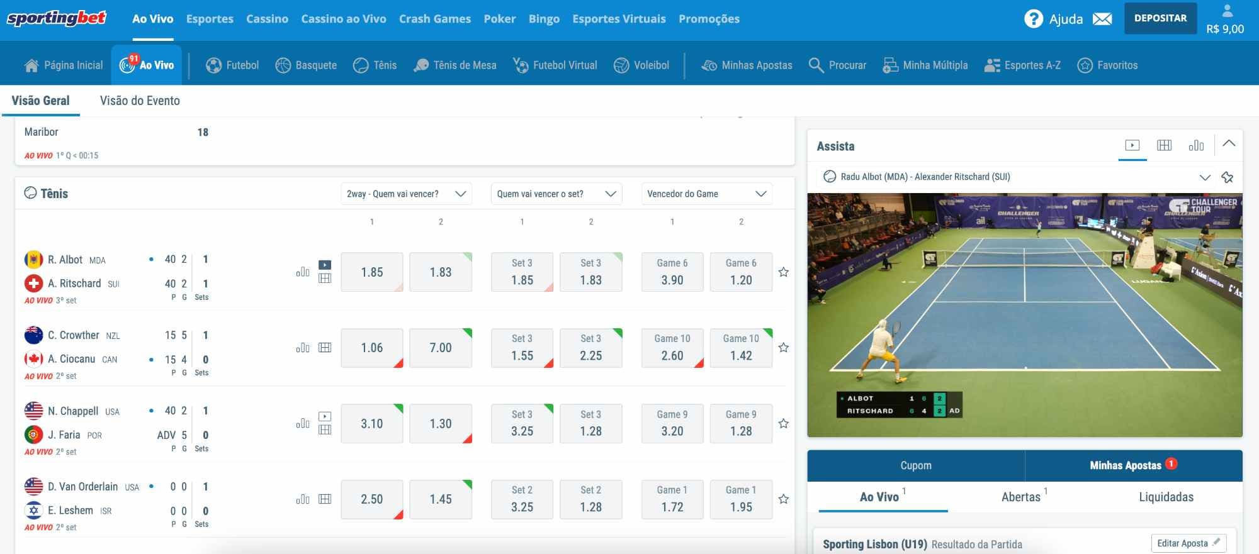The height and width of the screenshot is (554, 1259).
Task: Open Crash Games menu
Action: coord(435,19)
